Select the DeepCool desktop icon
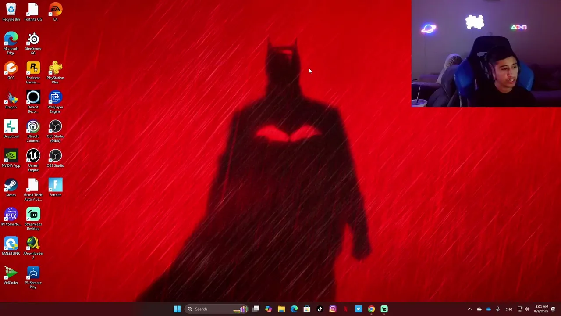The image size is (561, 316). [x=11, y=129]
